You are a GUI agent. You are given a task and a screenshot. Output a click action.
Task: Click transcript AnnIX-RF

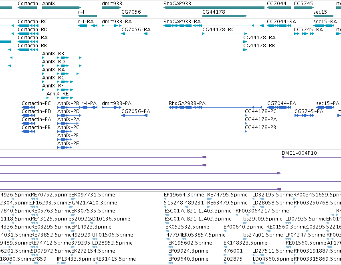(58, 90)
